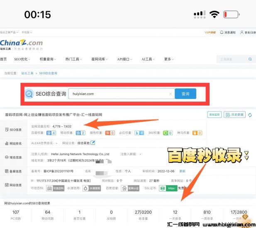Click the 107 PC词数 value
This screenshot has width=256, height=228.
[16, 212]
